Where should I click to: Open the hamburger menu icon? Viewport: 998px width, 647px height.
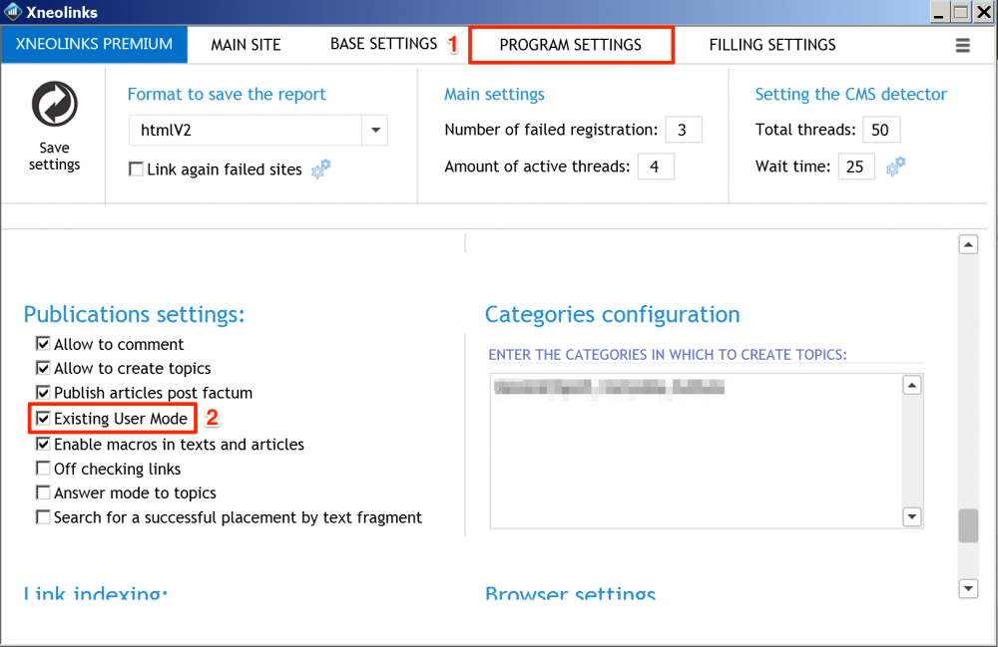[x=962, y=45]
